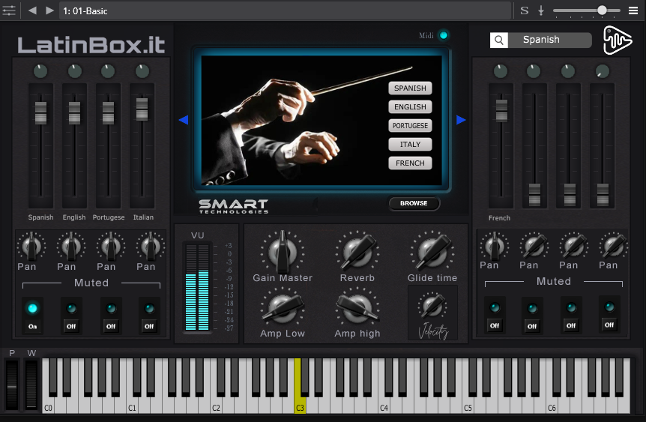Click the French channel volume fader

501,109
